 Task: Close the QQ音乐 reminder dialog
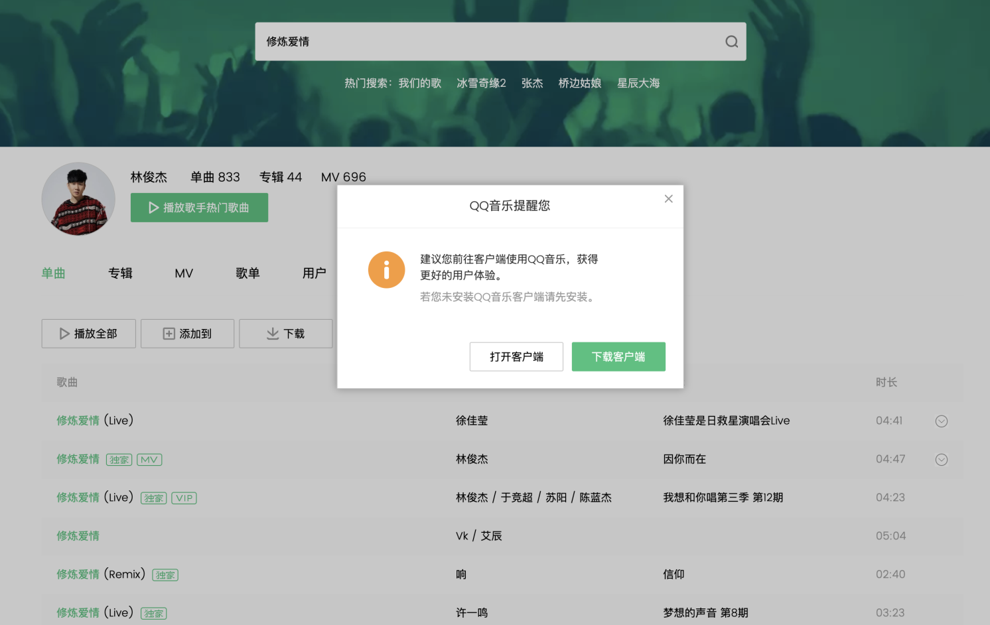668,199
